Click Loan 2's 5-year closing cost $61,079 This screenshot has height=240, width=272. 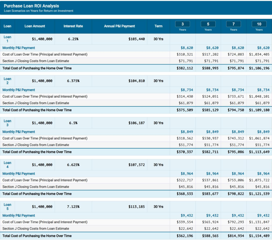211,103
